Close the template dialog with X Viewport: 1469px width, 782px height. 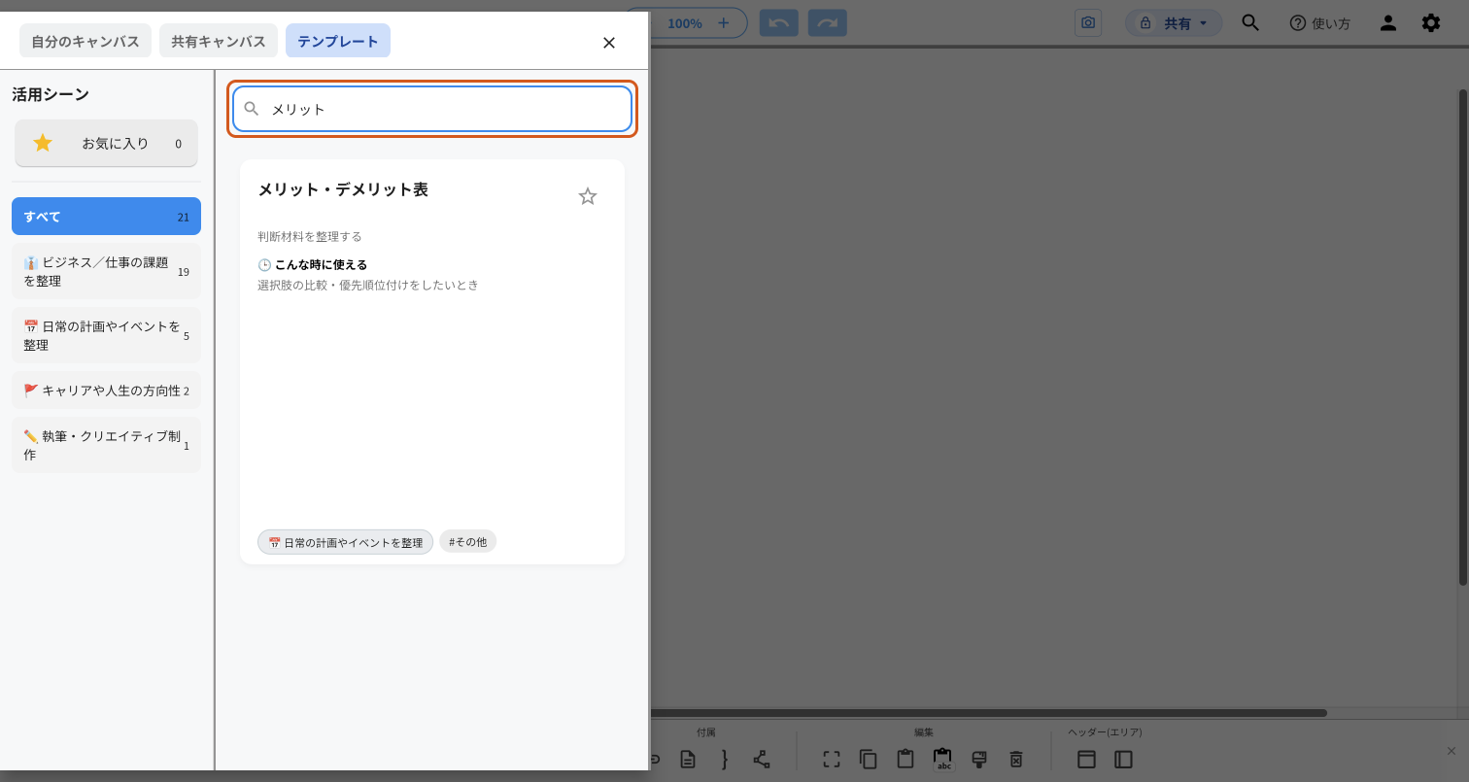click(x=609, y=43)
